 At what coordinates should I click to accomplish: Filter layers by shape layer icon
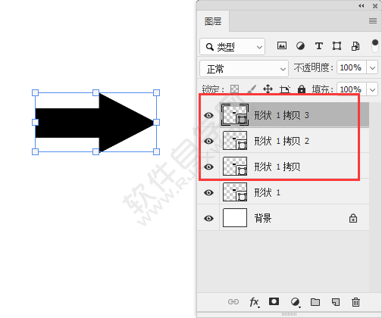coord(337,46)
